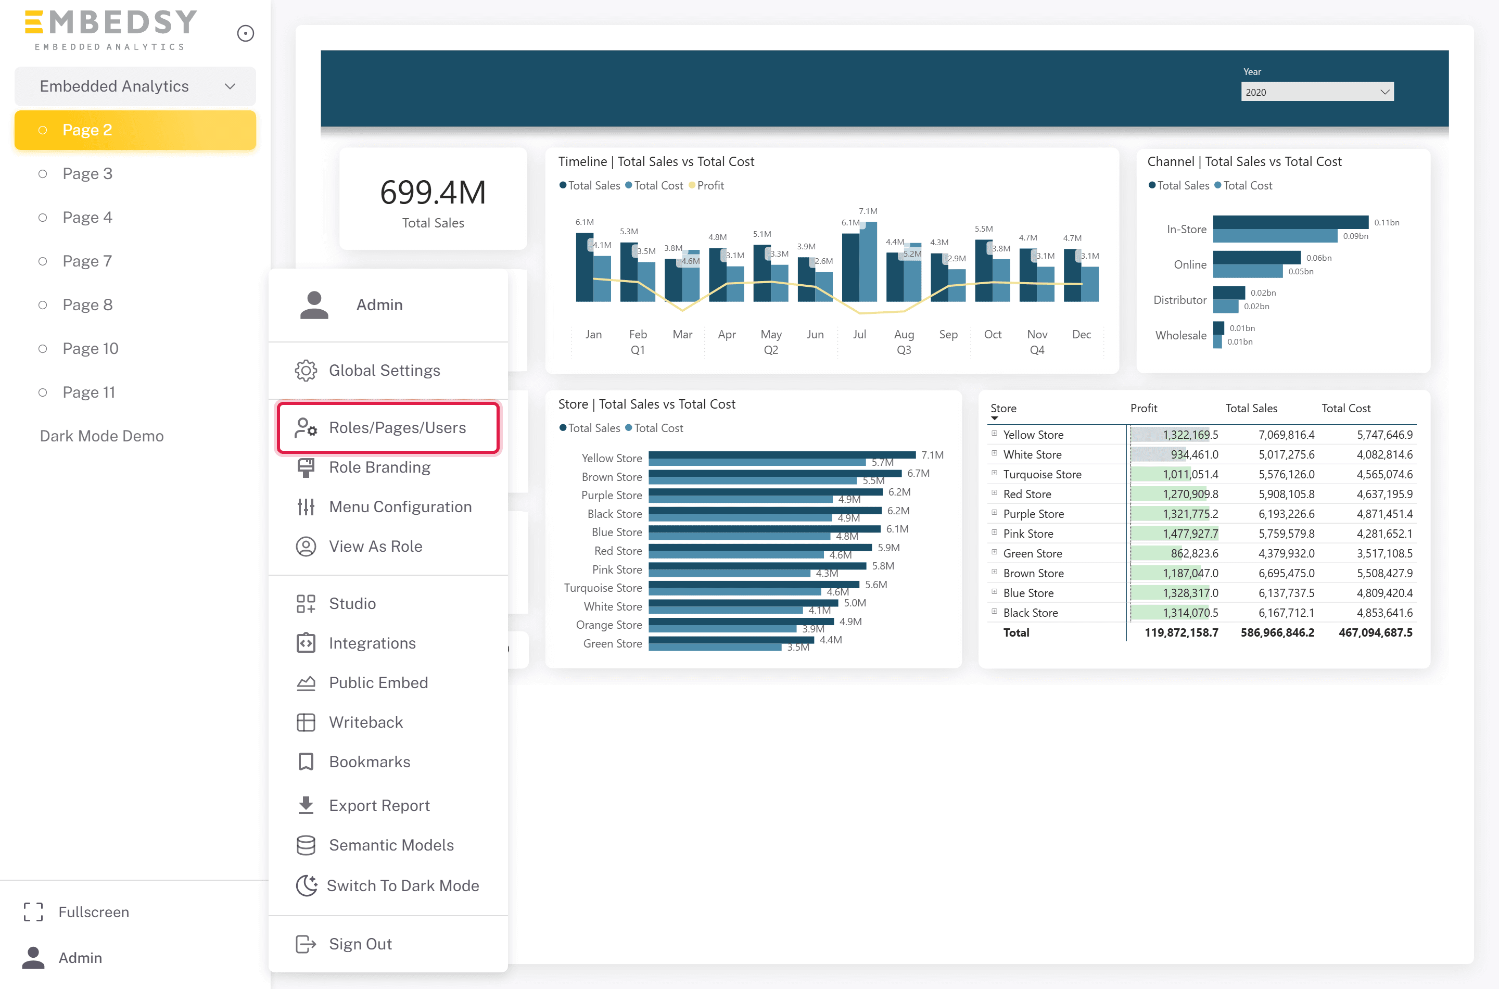Viewport: 1499px width, 989px height.
Task: Click the Semantic Models database icon
Action: coord(306,845)
